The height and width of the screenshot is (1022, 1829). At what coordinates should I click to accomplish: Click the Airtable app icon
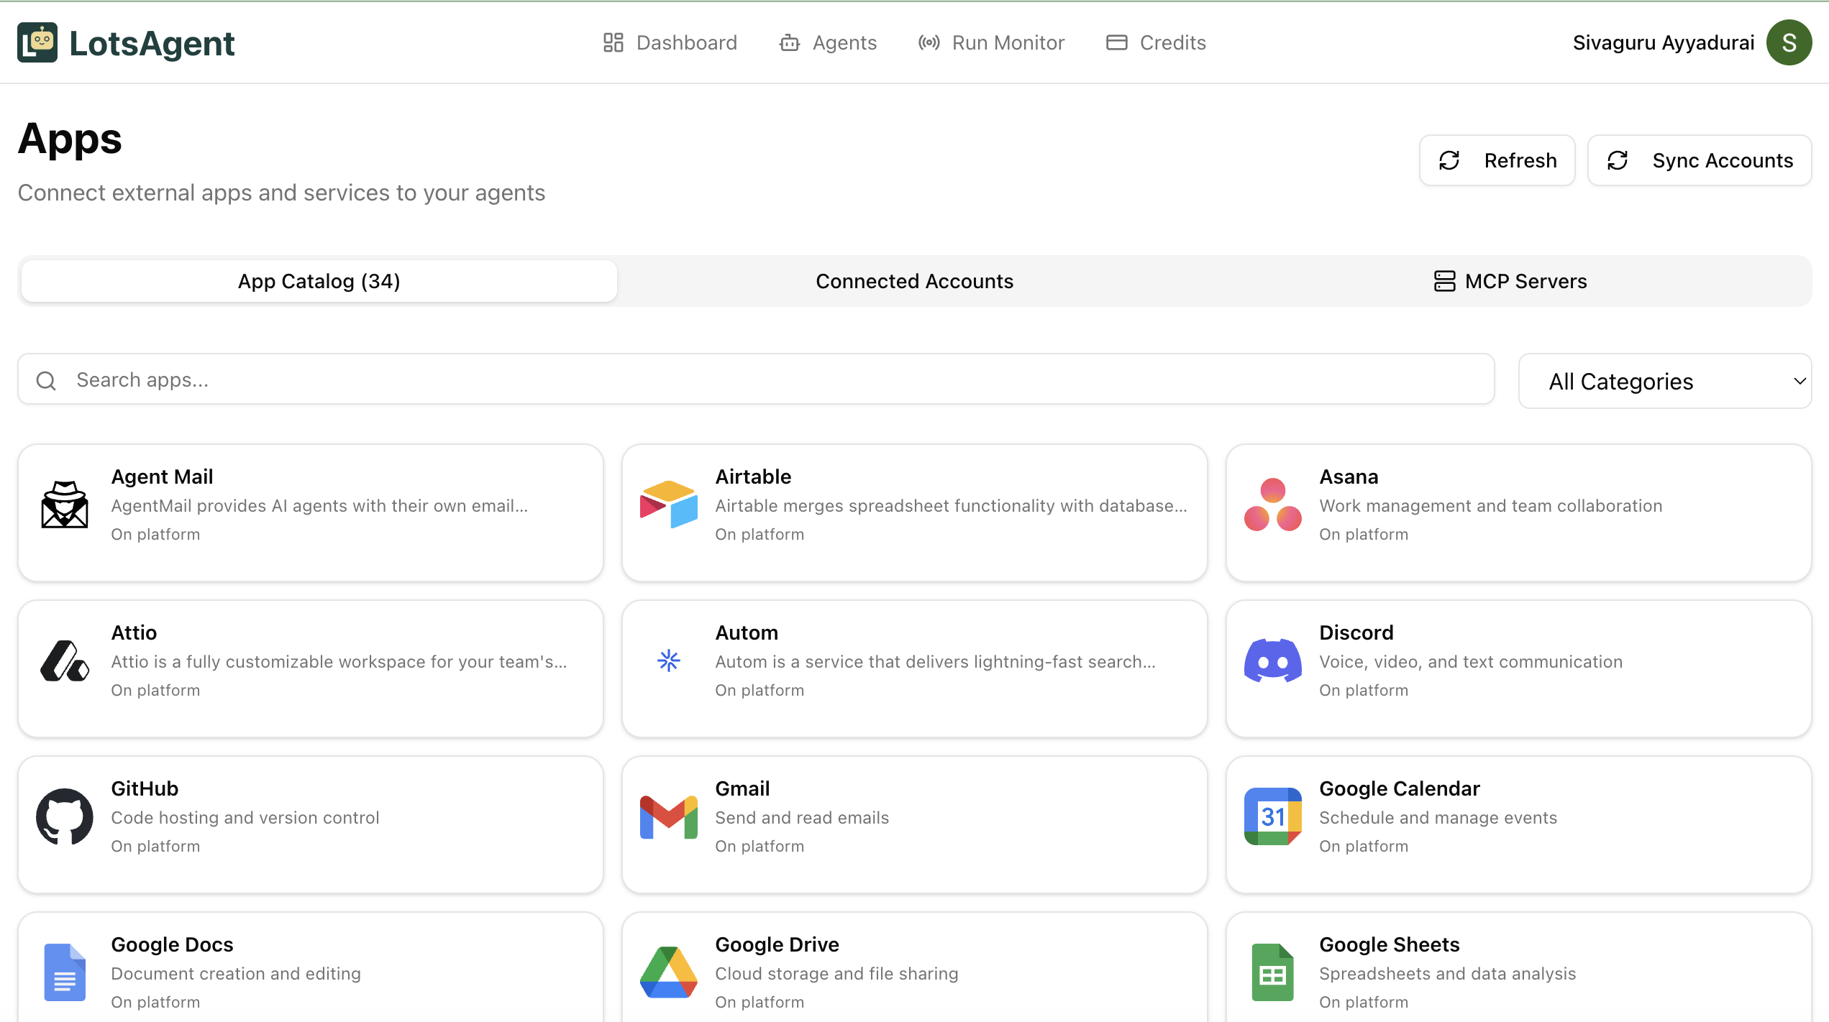[668, 505]
